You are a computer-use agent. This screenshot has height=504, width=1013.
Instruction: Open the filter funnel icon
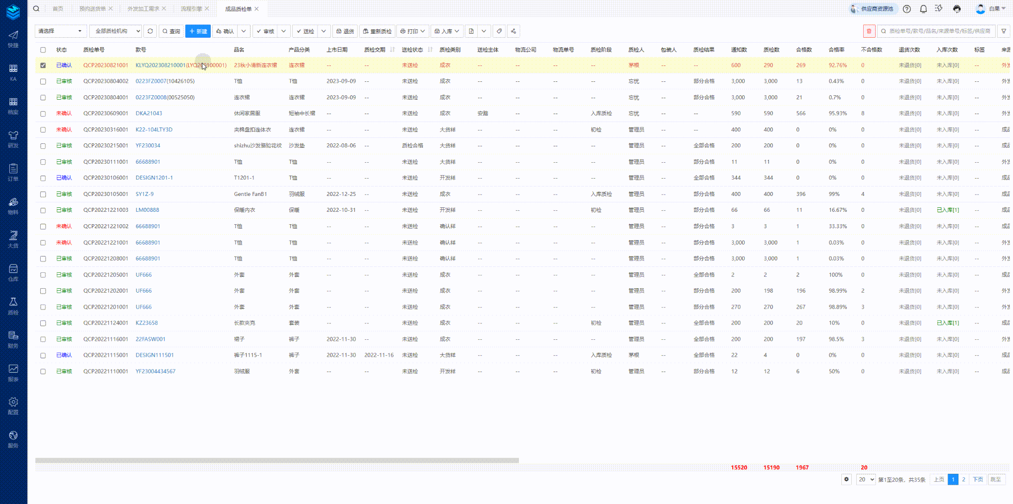click(1004, 31)
